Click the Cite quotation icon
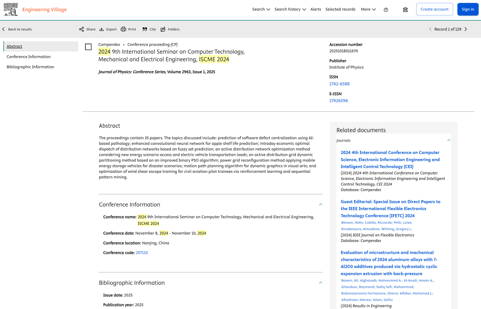Image resolution: width=481 pixels, height=309 pixels. click(145, 29)
